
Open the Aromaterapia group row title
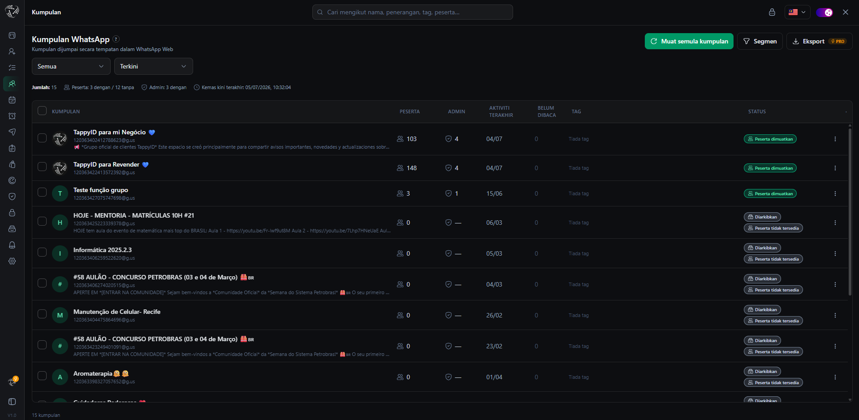[x=101, y=373]
